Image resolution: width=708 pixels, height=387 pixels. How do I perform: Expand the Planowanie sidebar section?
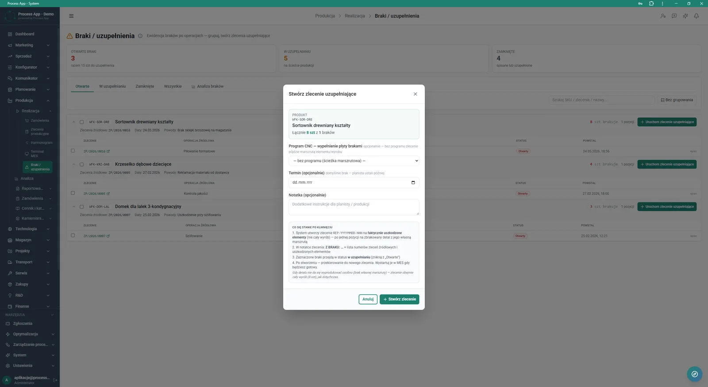coord(30,89)
